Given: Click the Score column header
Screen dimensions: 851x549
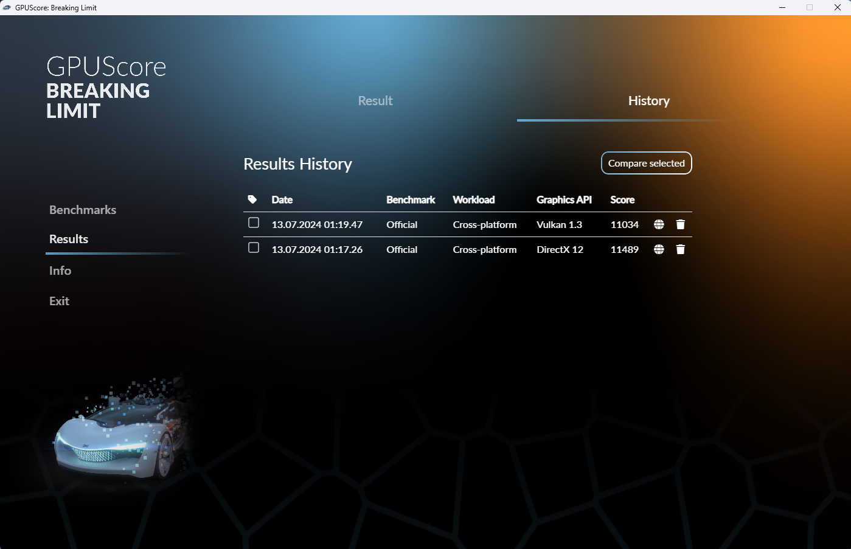Looking at the screenshot, I should (622, 199).
